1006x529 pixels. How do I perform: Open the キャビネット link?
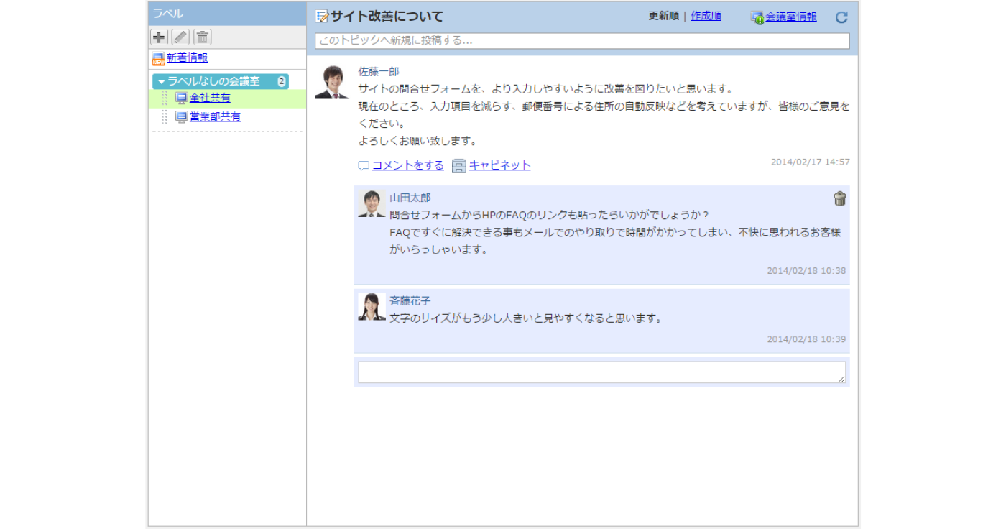click(x=500, y=165)
